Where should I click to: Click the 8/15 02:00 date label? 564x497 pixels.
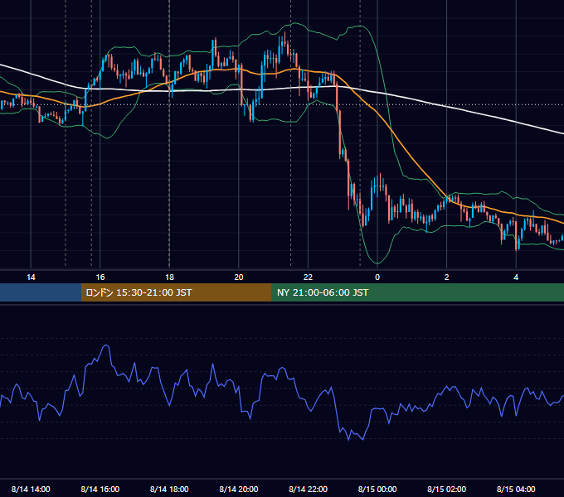pos(447,489)
